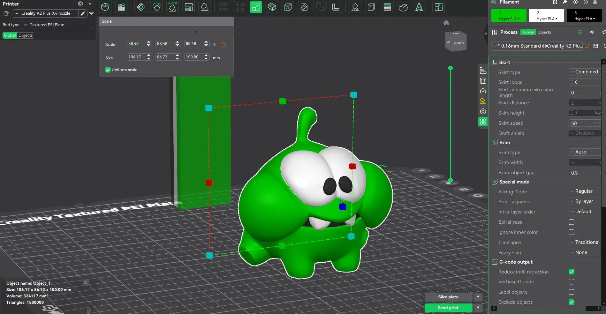The height and width of the screenshot is (314, 606).
Task: Open the Bed type dropdown
Action: pyautogui.click(x=57, y=25)
